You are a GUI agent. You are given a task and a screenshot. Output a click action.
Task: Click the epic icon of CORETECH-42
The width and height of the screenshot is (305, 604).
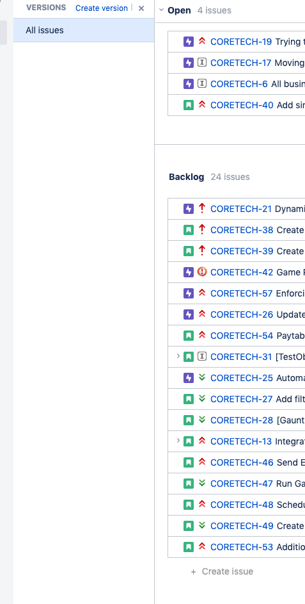pyautogui.click(x=189, y=272)
